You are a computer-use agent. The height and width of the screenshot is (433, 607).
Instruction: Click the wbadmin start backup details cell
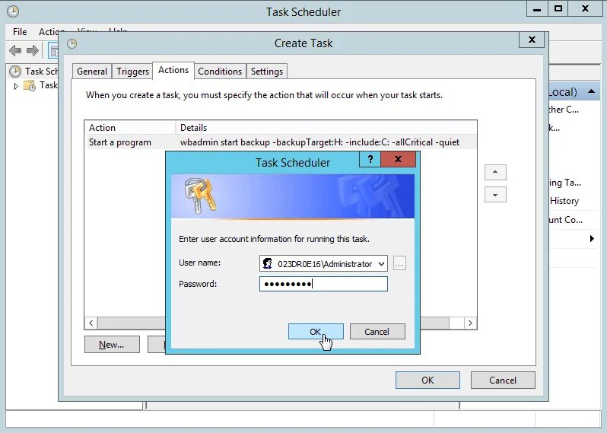(x=319, y=142)
